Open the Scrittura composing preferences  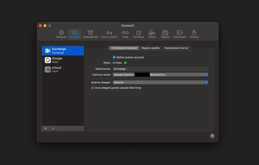coord(138,34)
